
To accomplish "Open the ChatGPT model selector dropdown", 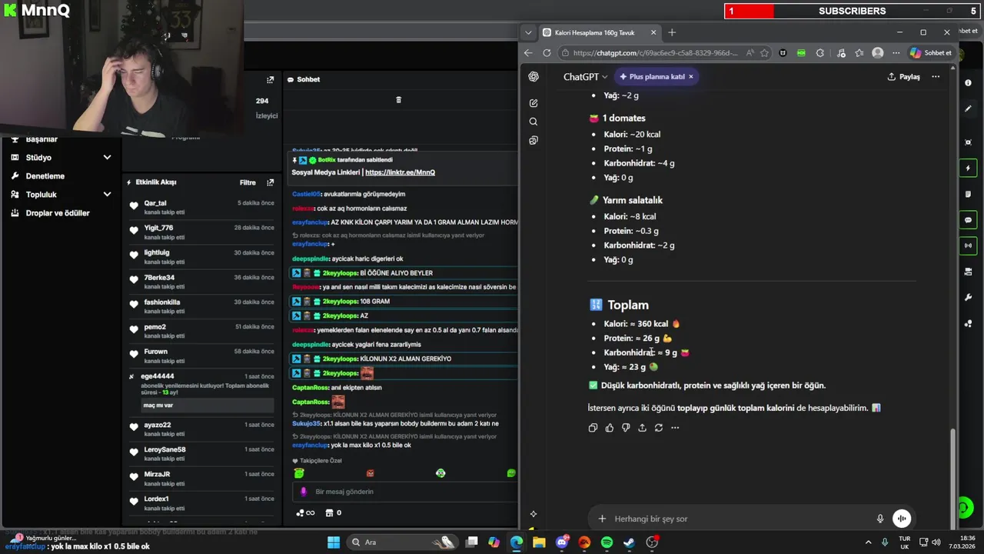I will [585, 76].
